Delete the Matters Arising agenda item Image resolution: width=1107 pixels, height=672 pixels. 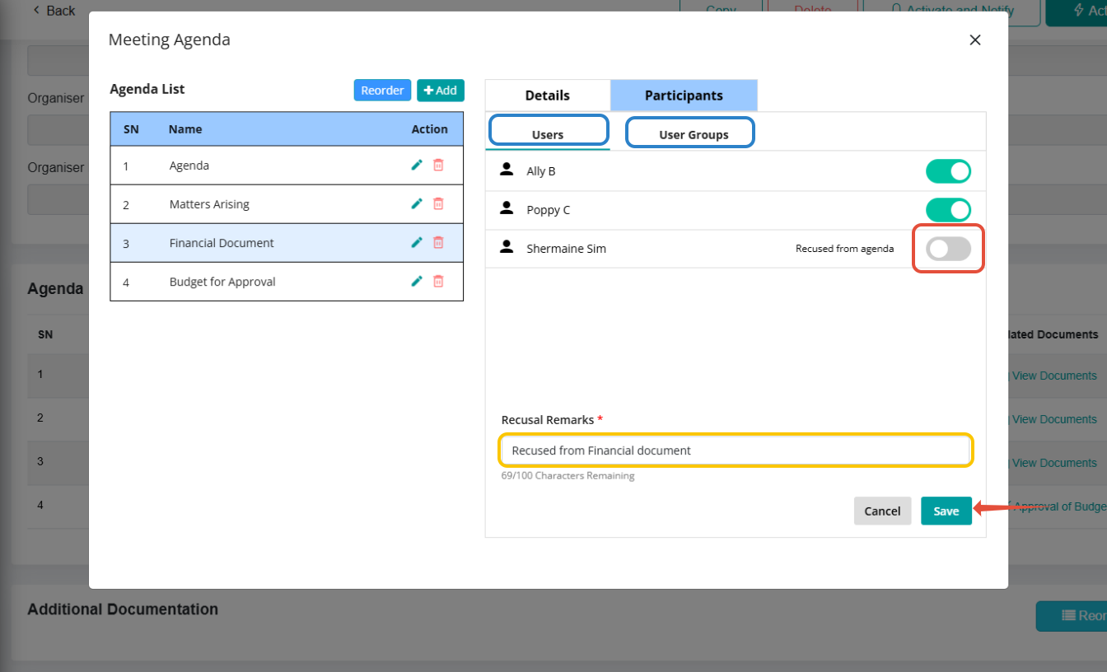coord(438,203)
